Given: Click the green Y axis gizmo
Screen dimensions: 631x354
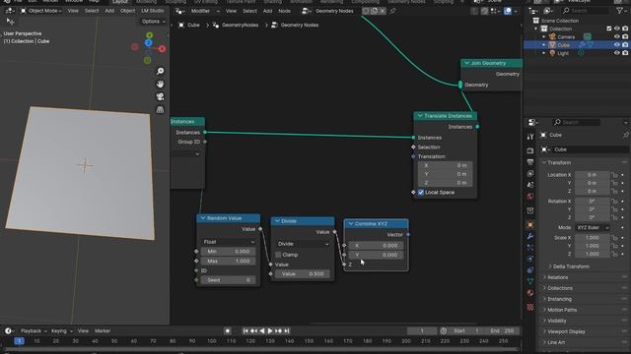Looking at the screenshot, I should (149, 35).
